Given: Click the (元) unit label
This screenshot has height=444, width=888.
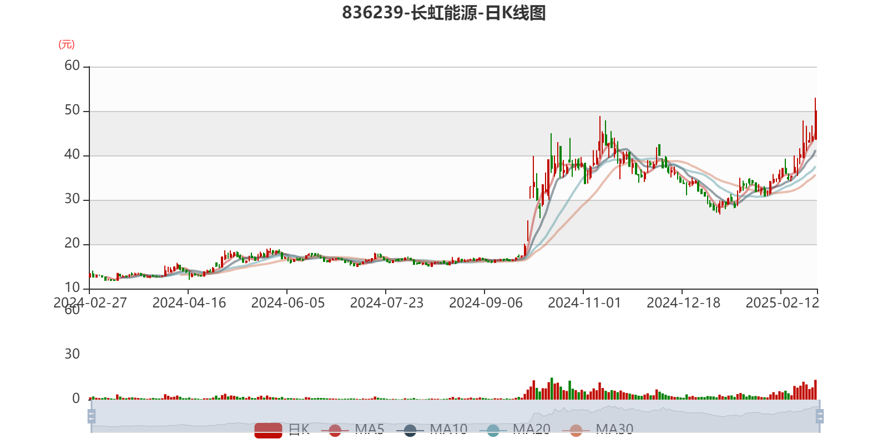Looking at the screenshot, I should coord(67,44).
